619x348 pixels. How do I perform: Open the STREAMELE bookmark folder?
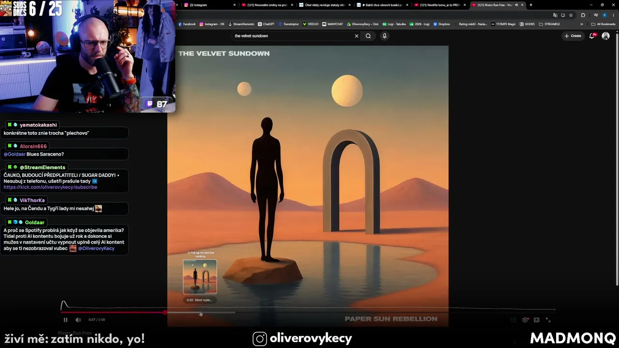(x=549, y=24)
